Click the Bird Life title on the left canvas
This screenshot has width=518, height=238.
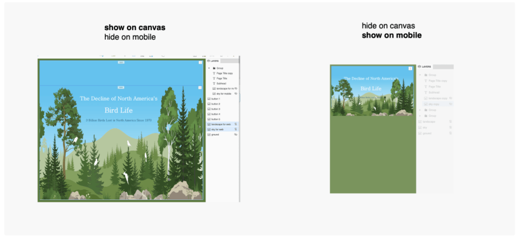click(x=118, y=111)
